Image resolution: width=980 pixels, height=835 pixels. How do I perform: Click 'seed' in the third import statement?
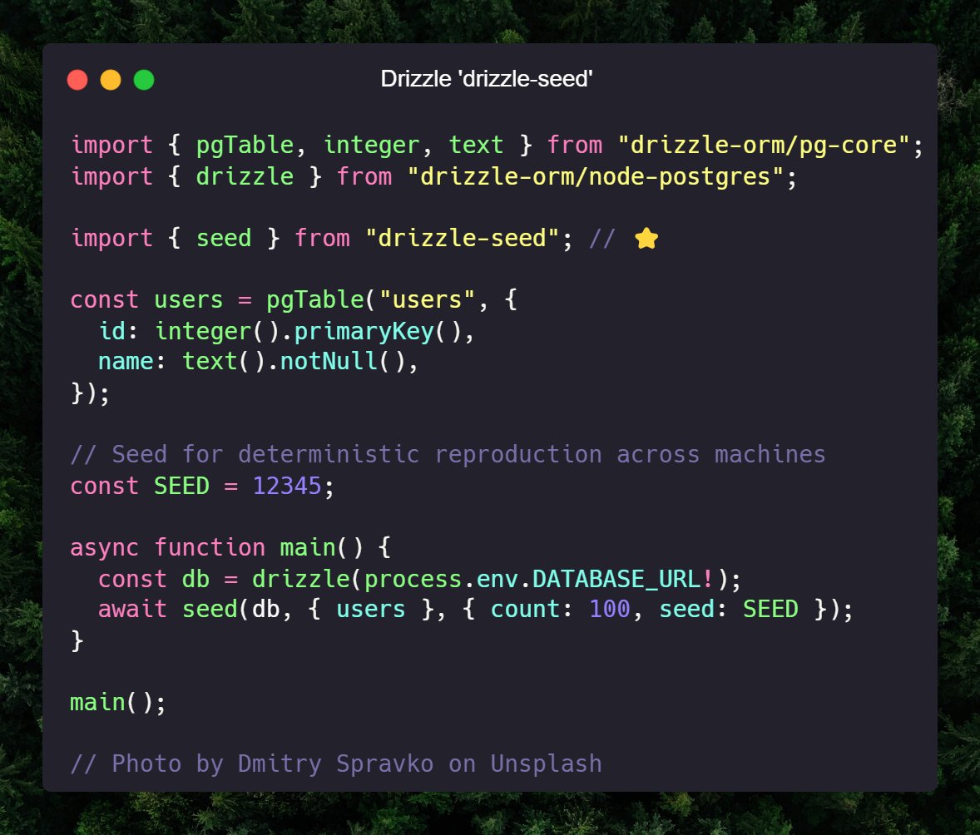coord(224,238)
